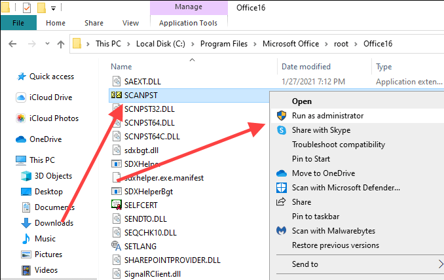Open the recent locations dropdown arrow
This screenshot has height=280, width=444.
tap(45, 44)
